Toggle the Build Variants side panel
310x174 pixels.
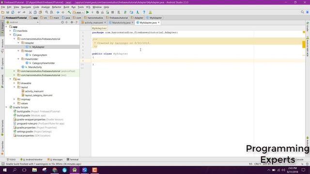tap(2, 128)
